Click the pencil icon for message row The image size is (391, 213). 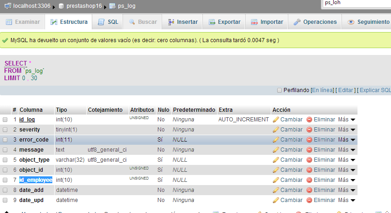tap(276, 150)
